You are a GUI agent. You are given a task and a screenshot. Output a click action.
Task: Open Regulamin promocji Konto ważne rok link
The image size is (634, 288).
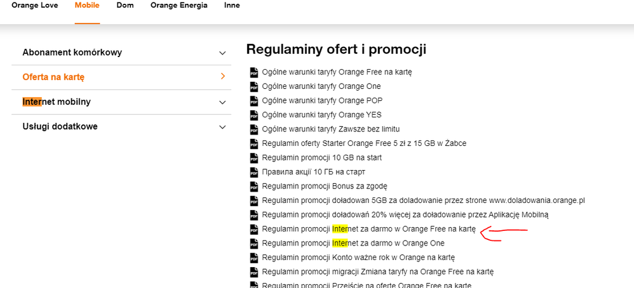coord(358,258)
